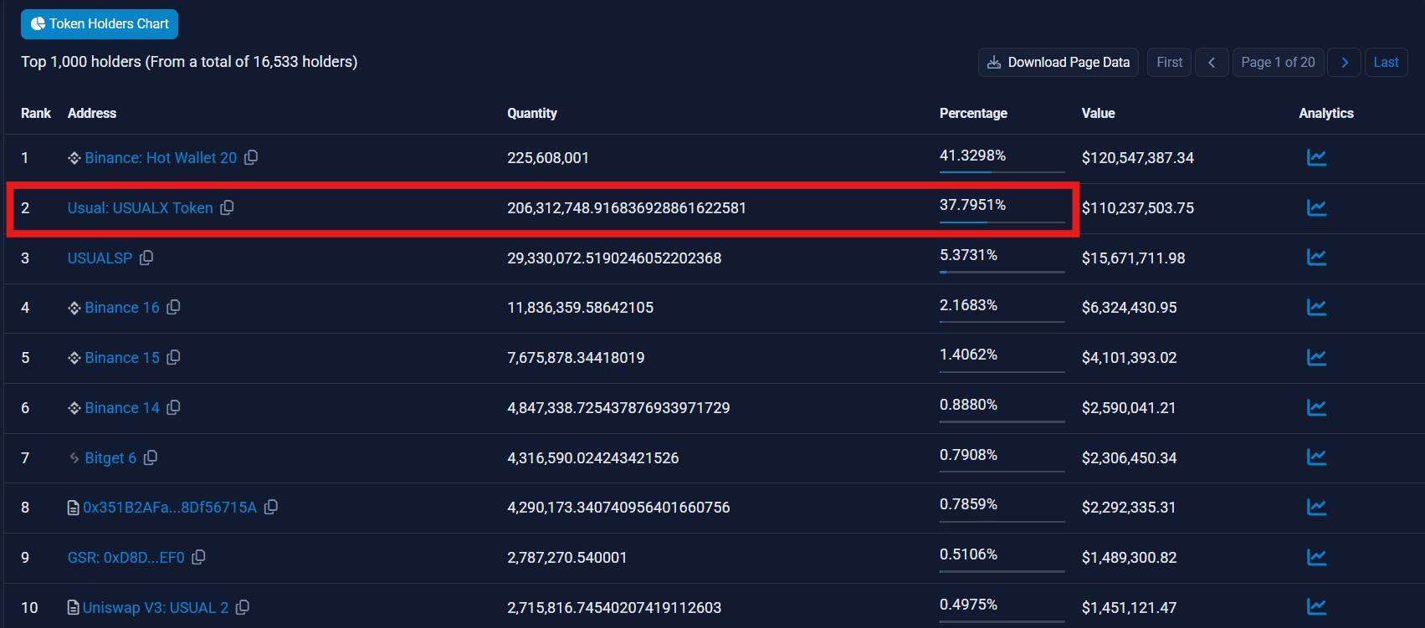Go to the First page
Image resolution: width=1425 pixels, height=628 pixels.
click(1169, 63)
